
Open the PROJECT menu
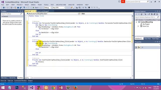pyautogui.click(x=20, y=5)
